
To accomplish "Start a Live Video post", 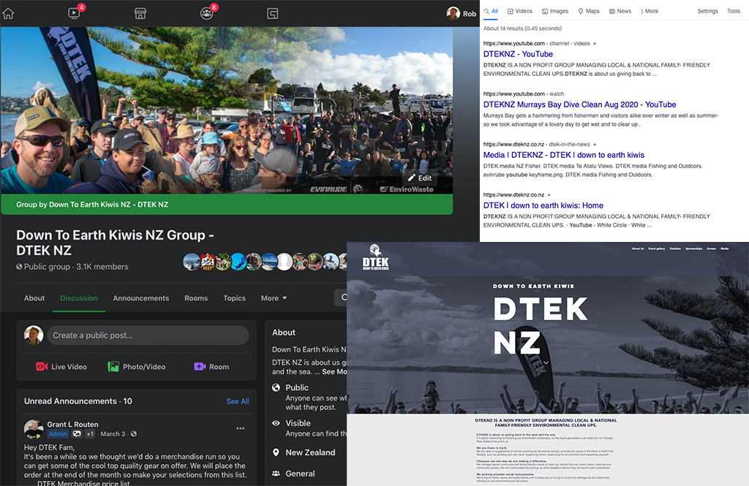I will point(61,367).
